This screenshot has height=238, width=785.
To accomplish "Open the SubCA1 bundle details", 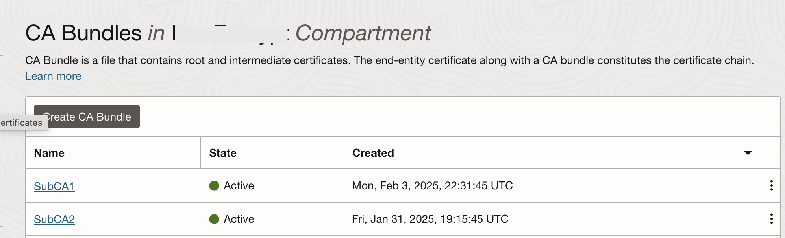I will (54, 186).
